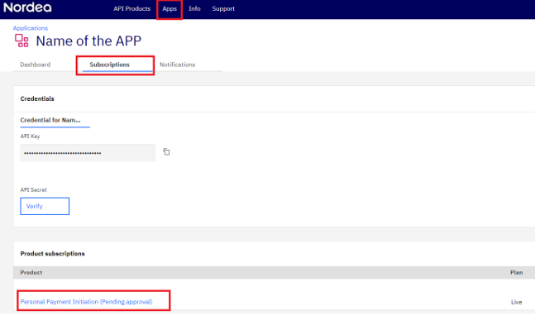Viewport: 535px width, 316px height.
Task: Open Personal Payment Initiation (Pending approval) link
Action: pos(86,302)
